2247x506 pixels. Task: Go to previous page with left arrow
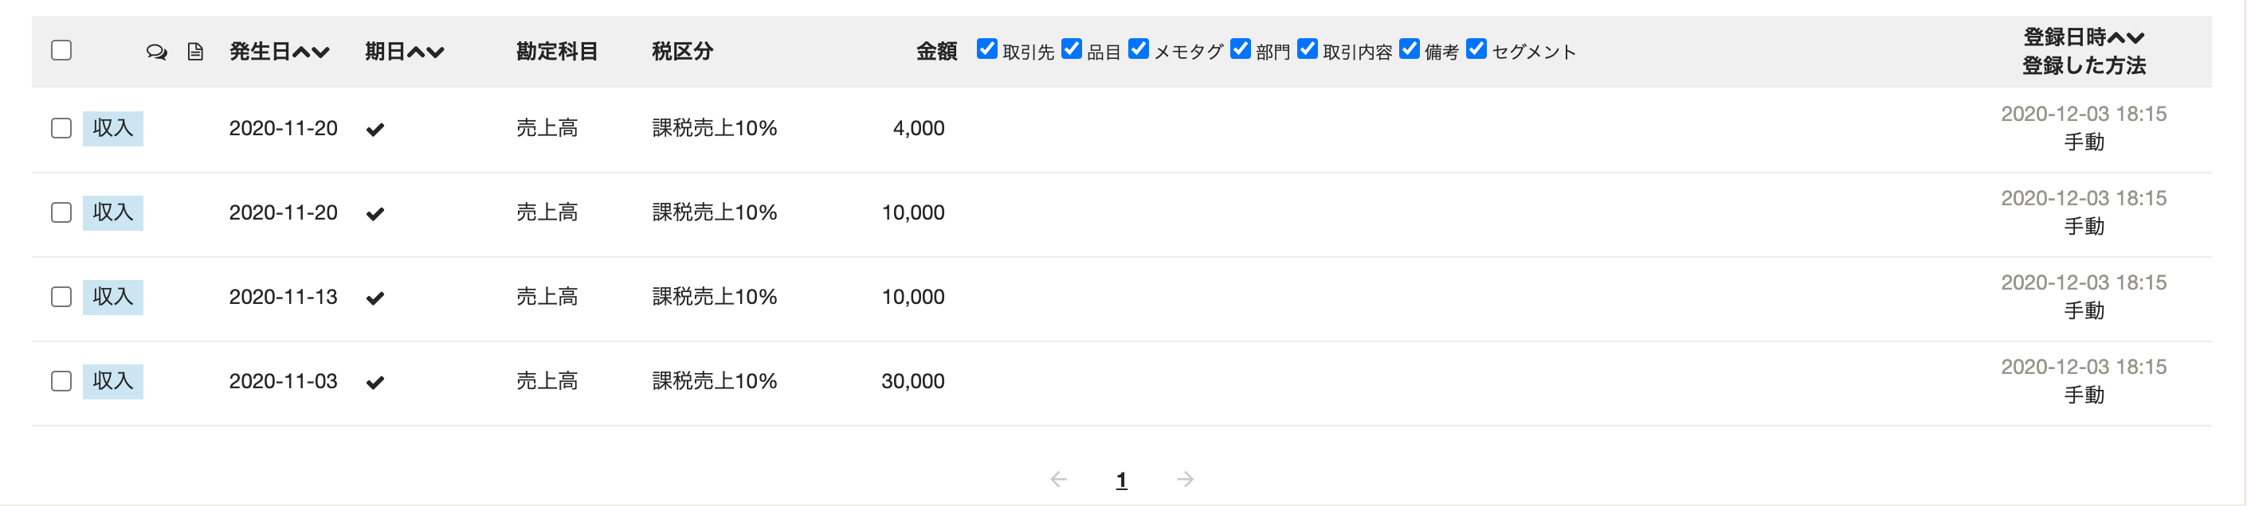coord(1058,479)
